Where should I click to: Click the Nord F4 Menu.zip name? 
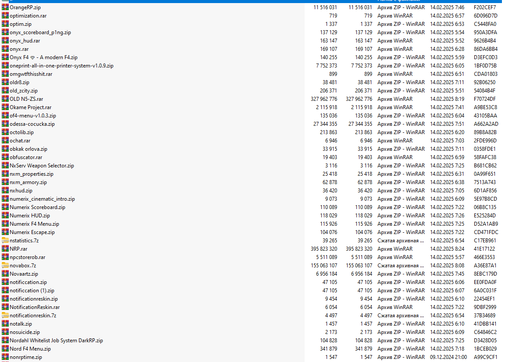click(30, 349)
